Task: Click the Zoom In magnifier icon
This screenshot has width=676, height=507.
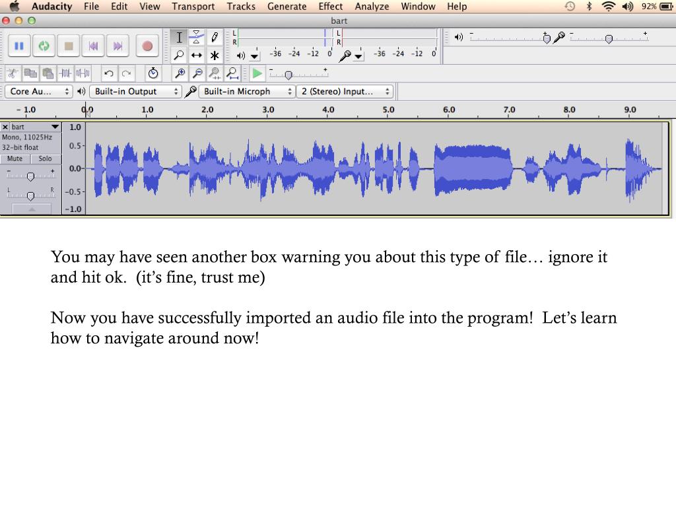Action: pos(180,73)
